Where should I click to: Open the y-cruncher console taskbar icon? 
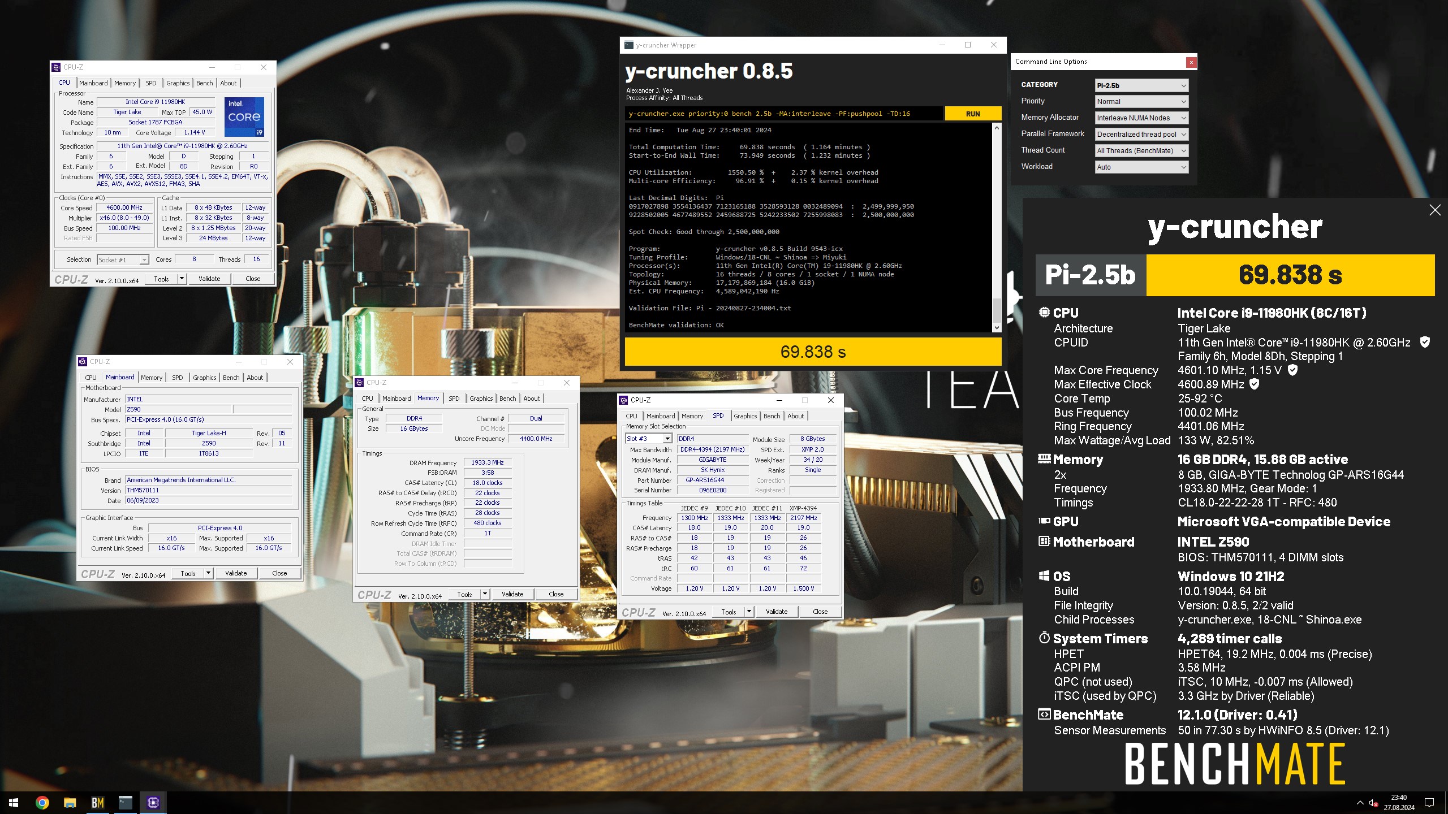125,802
